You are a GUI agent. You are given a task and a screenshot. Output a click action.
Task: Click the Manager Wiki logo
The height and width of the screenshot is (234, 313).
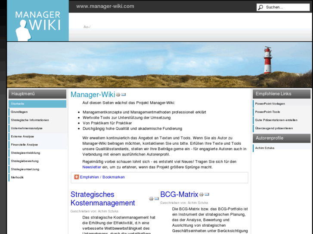(38, 21)
